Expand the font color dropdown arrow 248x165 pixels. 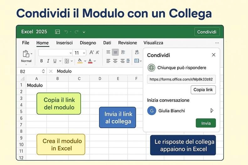(95, 61)
